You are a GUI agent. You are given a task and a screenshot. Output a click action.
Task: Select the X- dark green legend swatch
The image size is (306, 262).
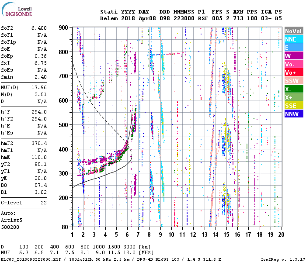coord(294,89)
